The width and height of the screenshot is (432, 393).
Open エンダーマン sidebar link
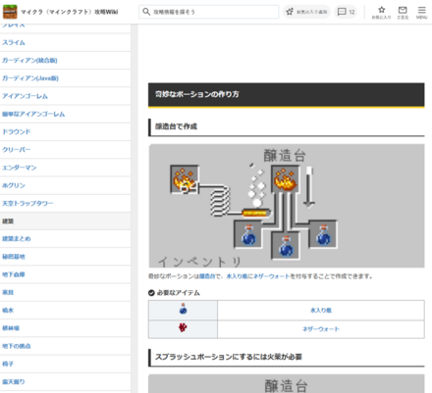tap(20, 168)
